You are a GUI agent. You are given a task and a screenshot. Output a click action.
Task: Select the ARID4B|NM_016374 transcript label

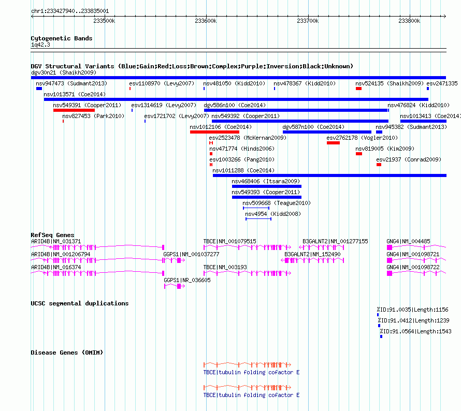pyautogui.click(x=56, y=267)
